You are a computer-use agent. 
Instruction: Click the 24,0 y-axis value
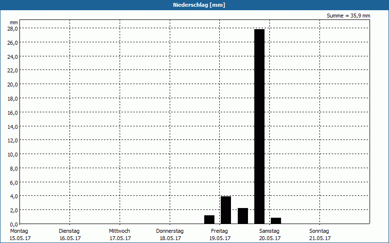13,57
